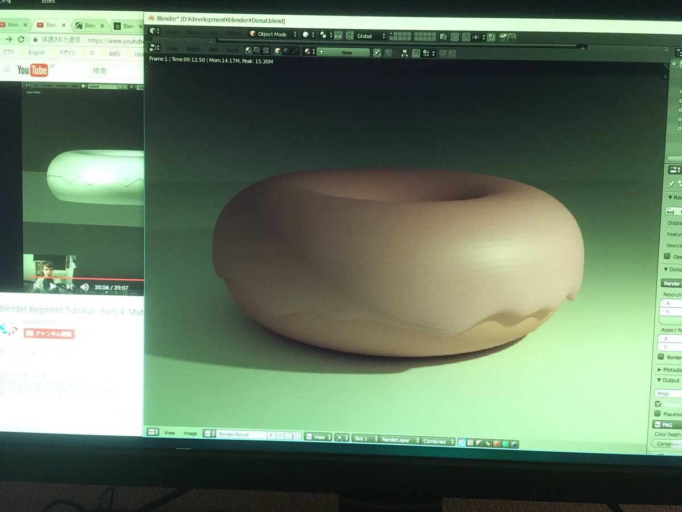Toggle the pin node tree icon
The width and height of the screenshot is (682, 512).
coord(377,52)
